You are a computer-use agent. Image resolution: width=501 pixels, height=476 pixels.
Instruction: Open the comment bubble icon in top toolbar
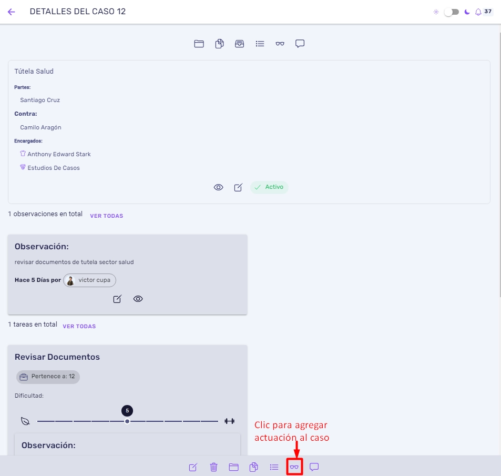(300, 44)
